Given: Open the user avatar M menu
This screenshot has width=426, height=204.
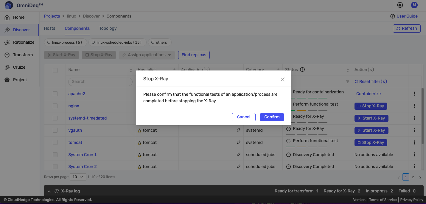Looking at the screenshot, I should (x=414, y=5).
